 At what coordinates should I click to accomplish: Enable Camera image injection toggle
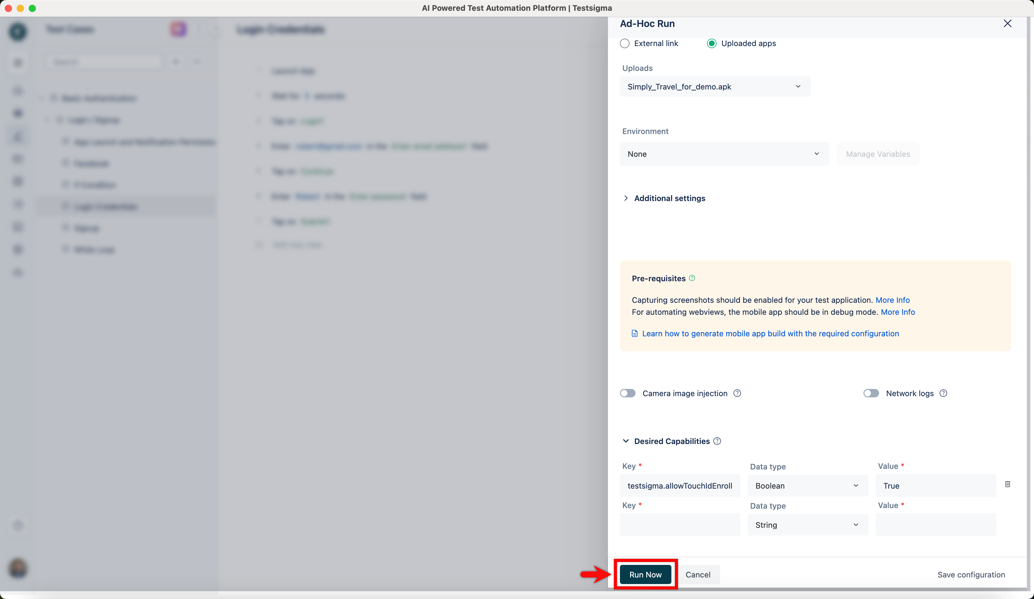pos(627,393)
